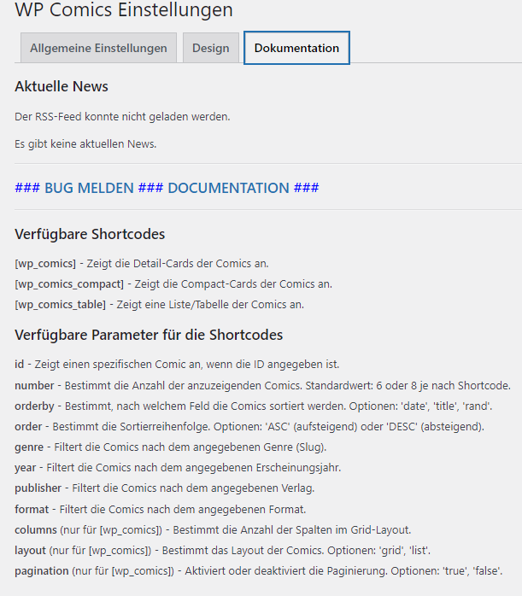Click 'Filtert die Comics nach dem angegebenen Verlag' text

[x=194, y=488]
